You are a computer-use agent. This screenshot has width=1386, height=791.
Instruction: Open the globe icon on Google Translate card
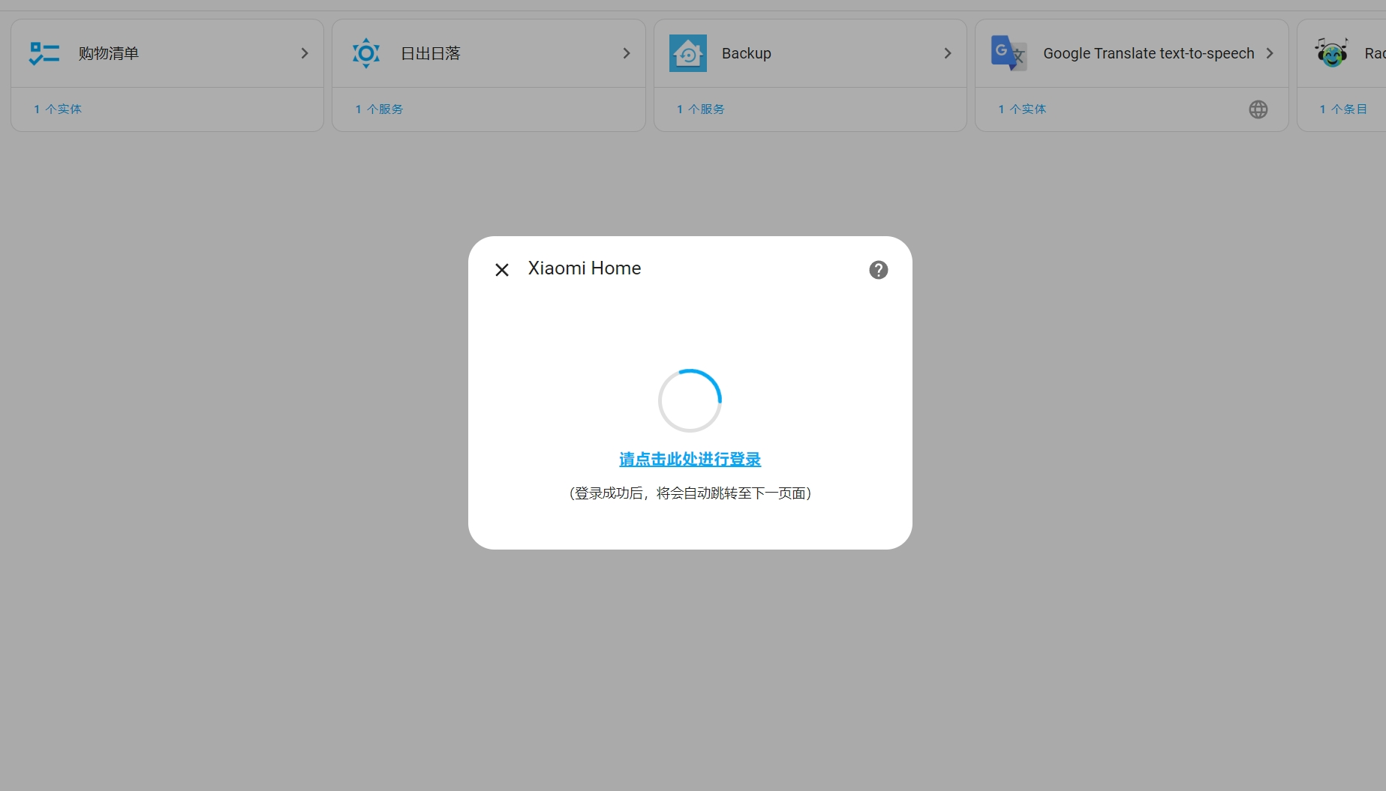(1258, 109)
